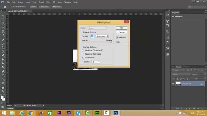Select the Rectangular Marquee tool
This screenshot has height=116, width=207.
click(x=3, y=20)
